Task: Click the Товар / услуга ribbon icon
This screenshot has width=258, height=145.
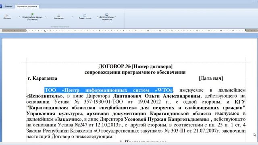Action: 85,15
